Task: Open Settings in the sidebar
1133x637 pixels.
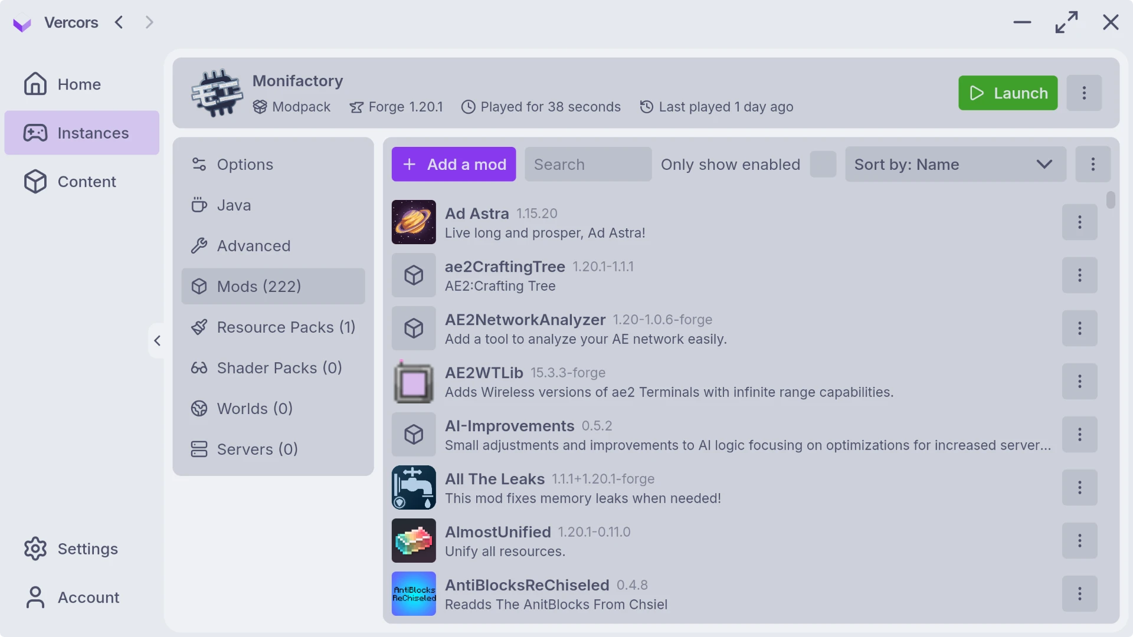Action: click(x=82, y=549)
